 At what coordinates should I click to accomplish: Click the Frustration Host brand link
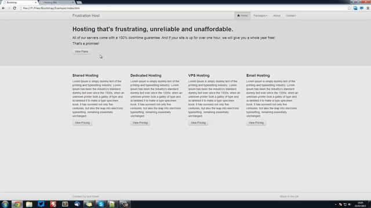click(x=86, y=16)
